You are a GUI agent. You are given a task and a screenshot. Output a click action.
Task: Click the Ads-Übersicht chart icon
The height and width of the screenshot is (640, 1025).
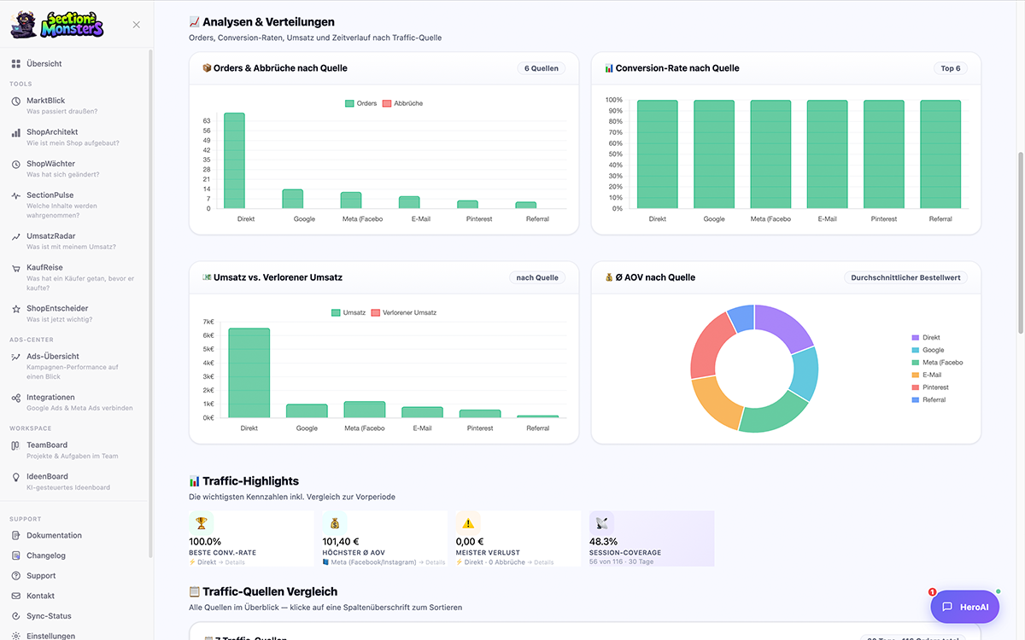coord(16,357)
